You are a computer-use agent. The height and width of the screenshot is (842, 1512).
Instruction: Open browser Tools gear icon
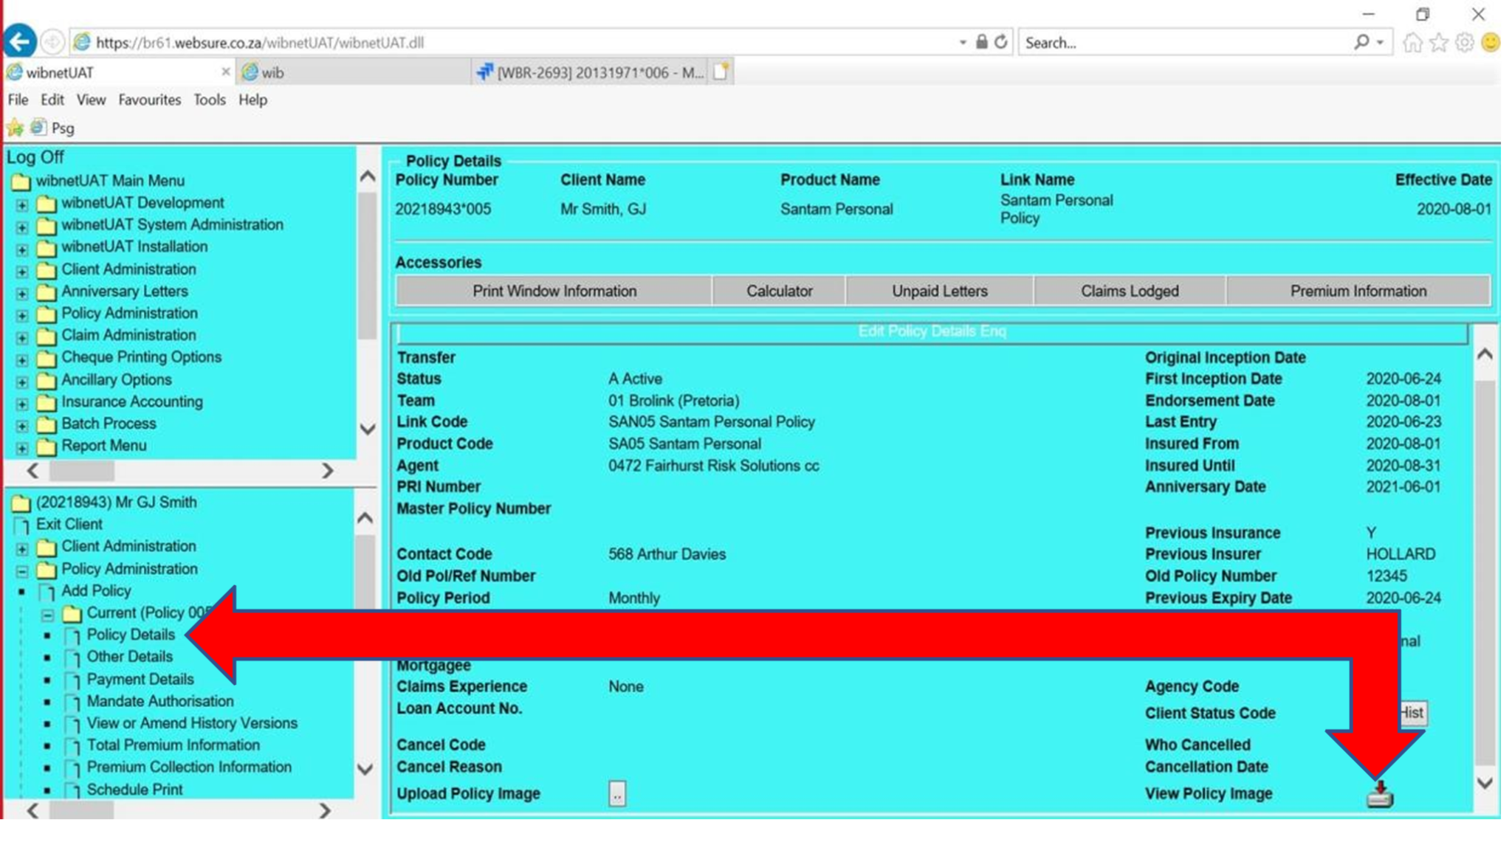1465,42
